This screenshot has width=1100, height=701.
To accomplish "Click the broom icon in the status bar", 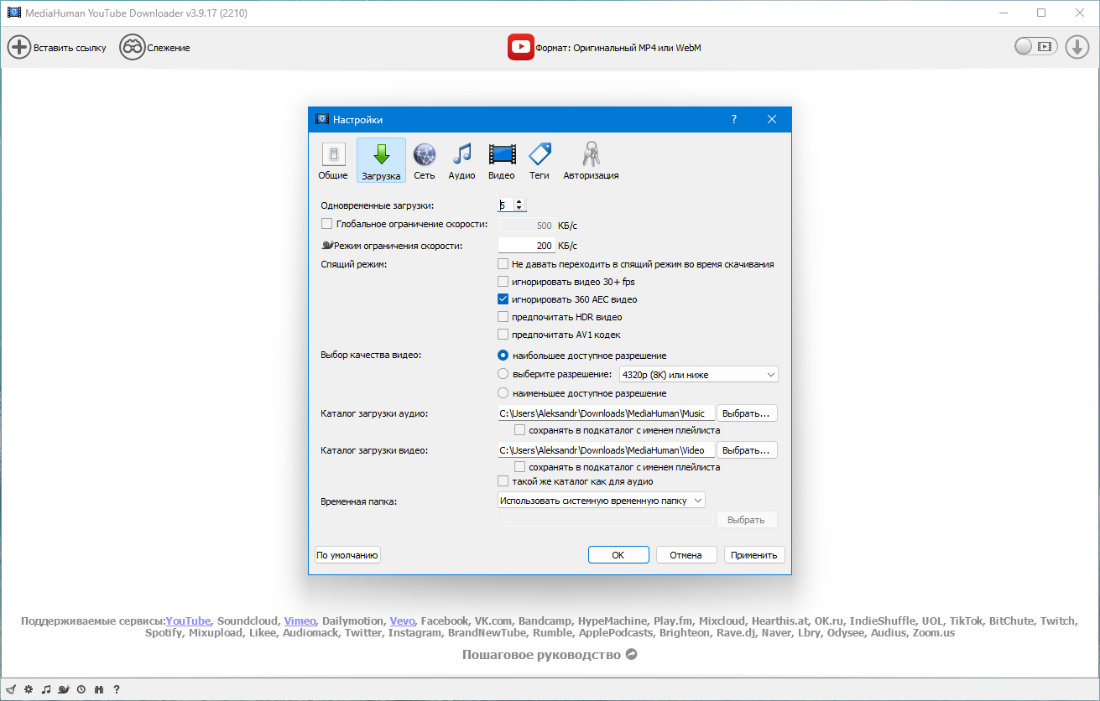I will [x=11, y=689].
